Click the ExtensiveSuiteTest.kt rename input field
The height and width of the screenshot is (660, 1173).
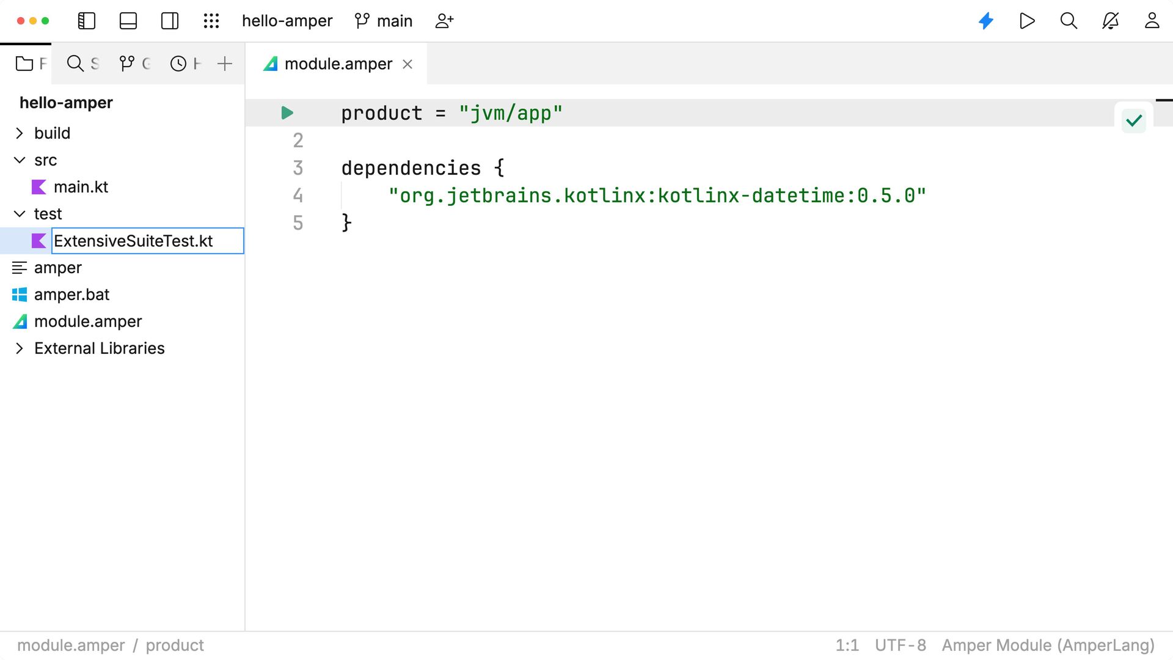click(148, 241)
